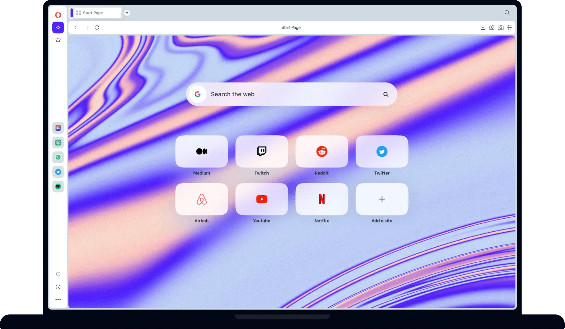Expand the three-dot sidebar menu

[58, 299]
